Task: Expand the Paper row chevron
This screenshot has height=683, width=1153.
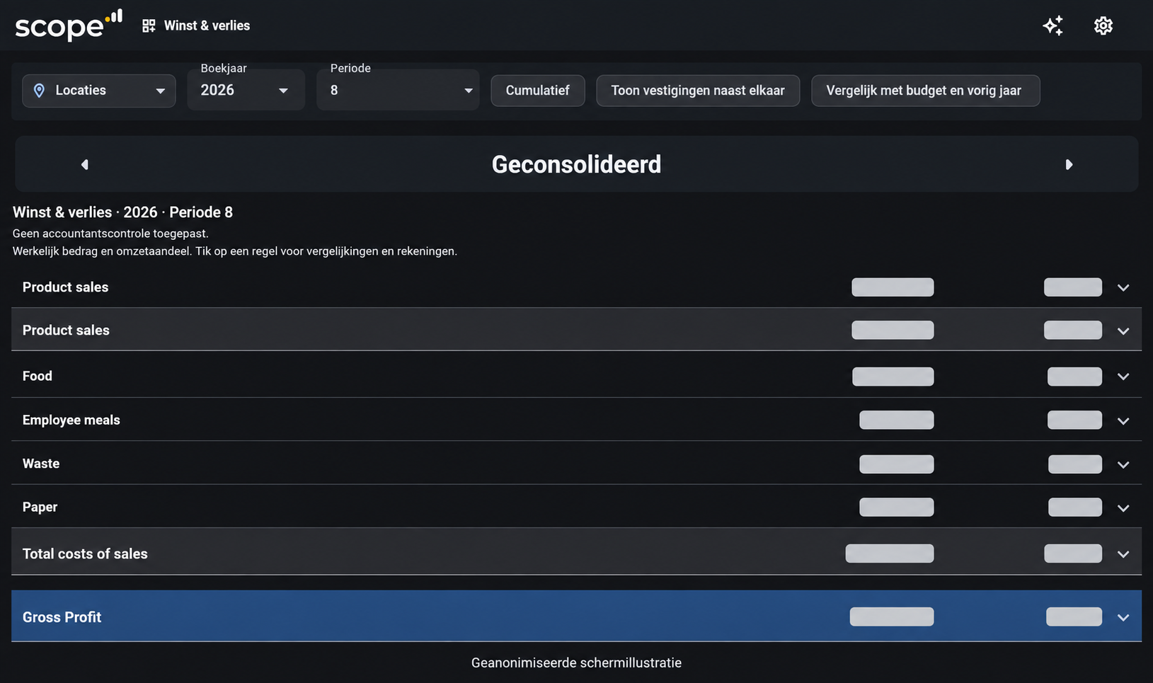Action: [x=1123, y=507]
